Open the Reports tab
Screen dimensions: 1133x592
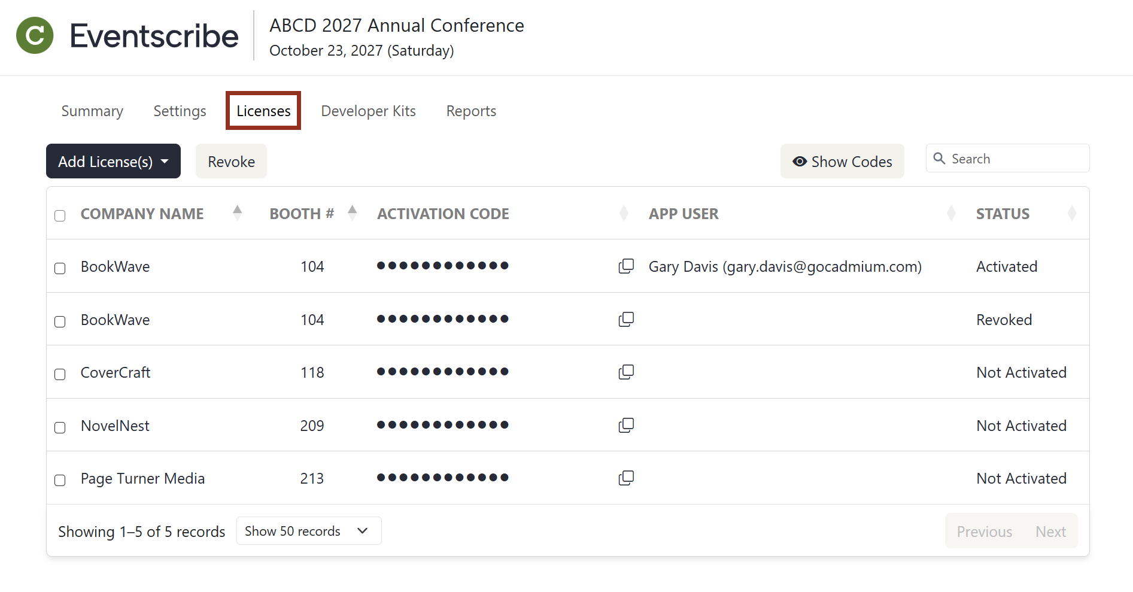tap(471, 111)
